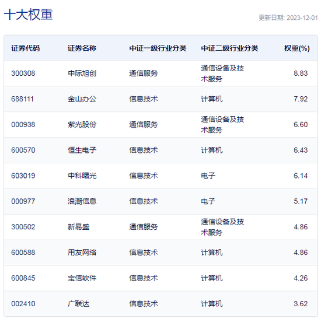The image size is (321, 322).
Task: Select stock code 002410
Action: coord(23,304)
